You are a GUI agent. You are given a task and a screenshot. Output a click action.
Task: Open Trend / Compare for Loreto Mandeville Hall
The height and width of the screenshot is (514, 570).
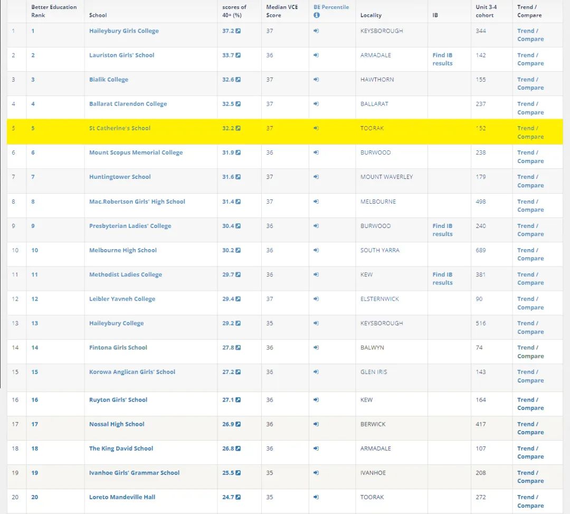[530, 501]
